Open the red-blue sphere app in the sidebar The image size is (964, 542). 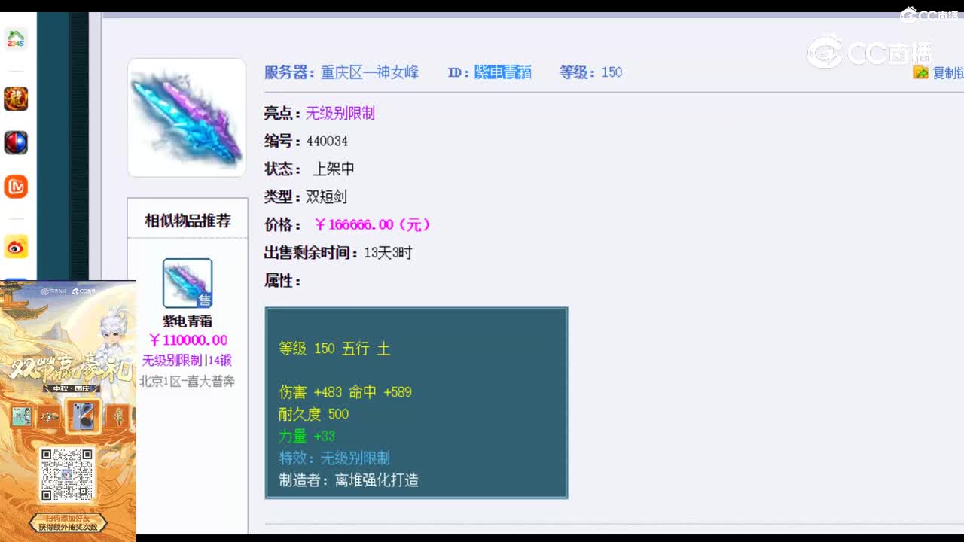click(x=16, y=142)
